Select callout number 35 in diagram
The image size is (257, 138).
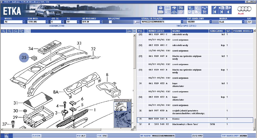pyautogui.click(x=24, y=57)
